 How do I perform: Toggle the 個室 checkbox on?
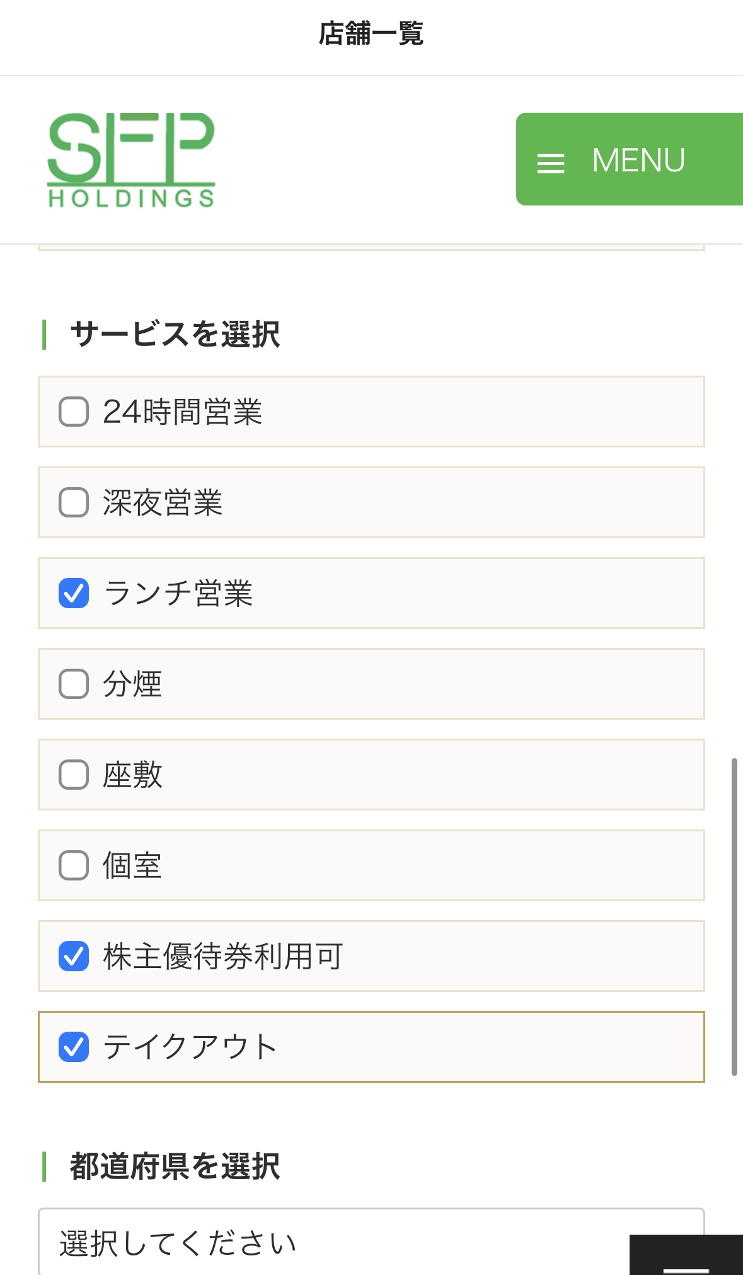(74, 865)
